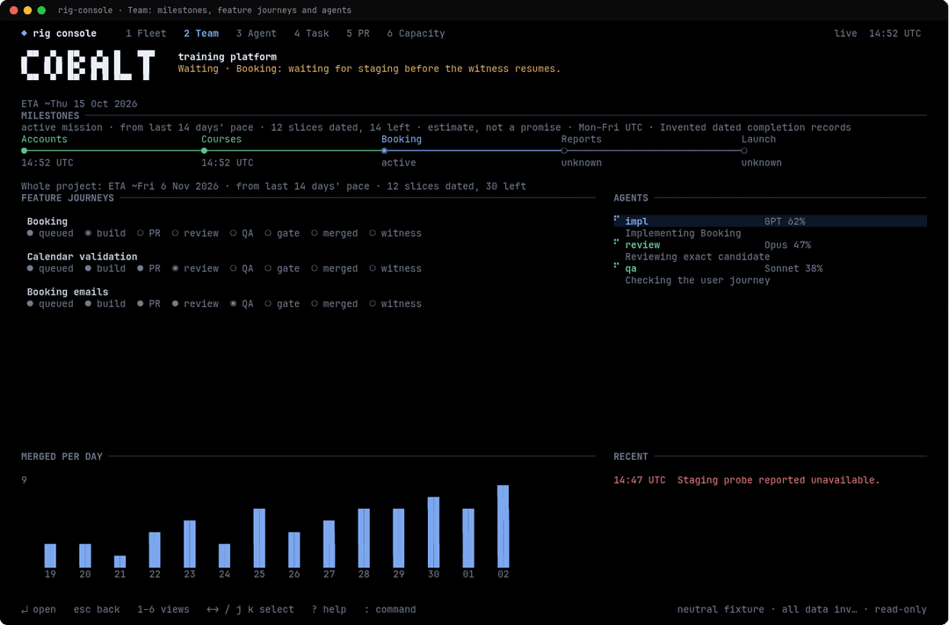Screen dimensions: 949x625
Task: Select the impl agent row
Action: [770, 221]
